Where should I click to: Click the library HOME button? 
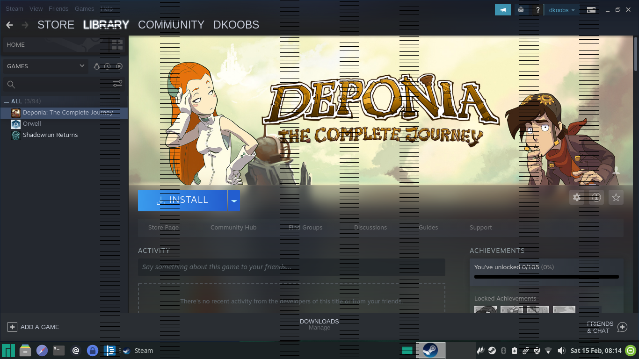pyautogui.click(x=55, y=45)
